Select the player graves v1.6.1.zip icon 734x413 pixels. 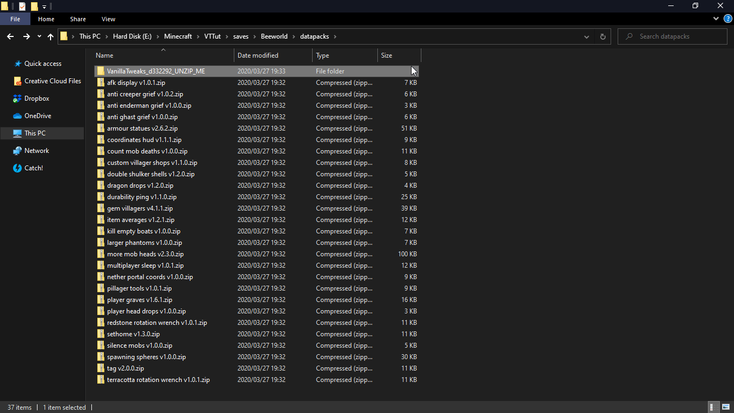tap(101, 300)
